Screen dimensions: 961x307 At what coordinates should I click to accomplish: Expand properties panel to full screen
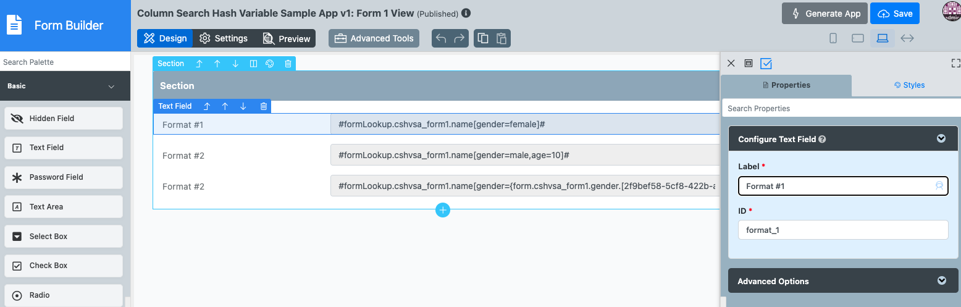coord(955,63)
